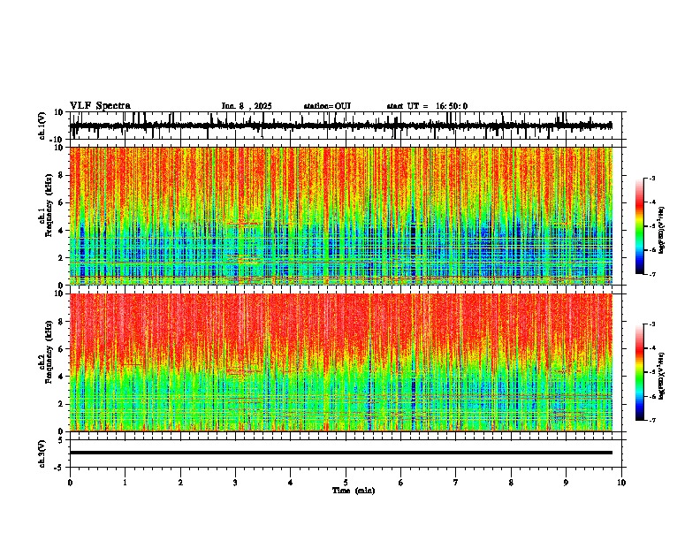
Task: Click the "4" kHz tick on ch.1 spectrogram
Action: point(62,231)
